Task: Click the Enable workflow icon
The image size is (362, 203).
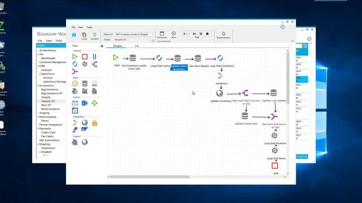Action: (94, 35)
